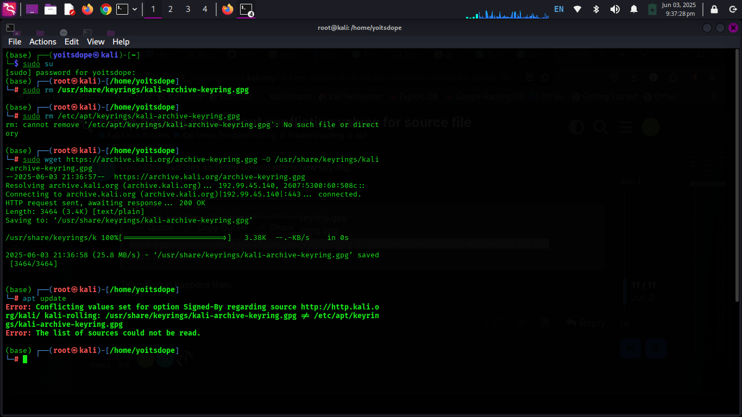
Task: Open the terminal window menu icon in the title bar
Action: 10,28
